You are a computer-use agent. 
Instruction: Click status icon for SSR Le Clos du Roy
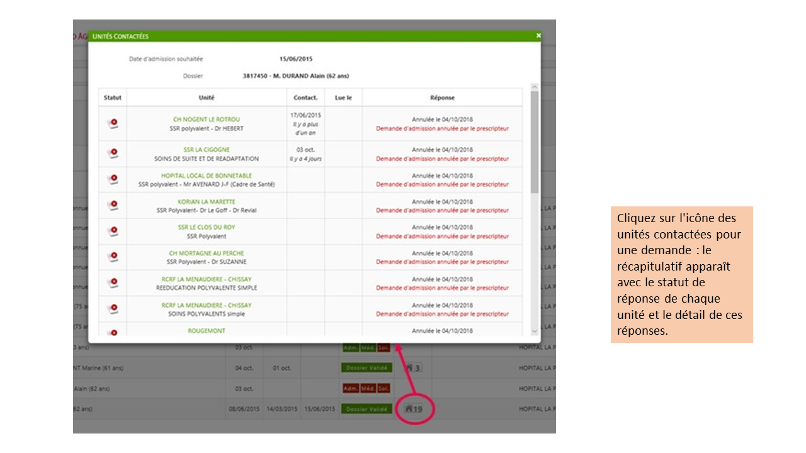113,231
